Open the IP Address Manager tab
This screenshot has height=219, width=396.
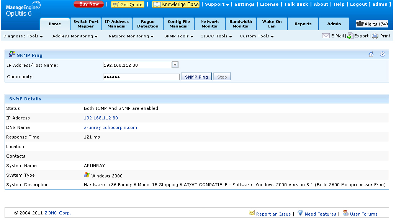(117, 24)
